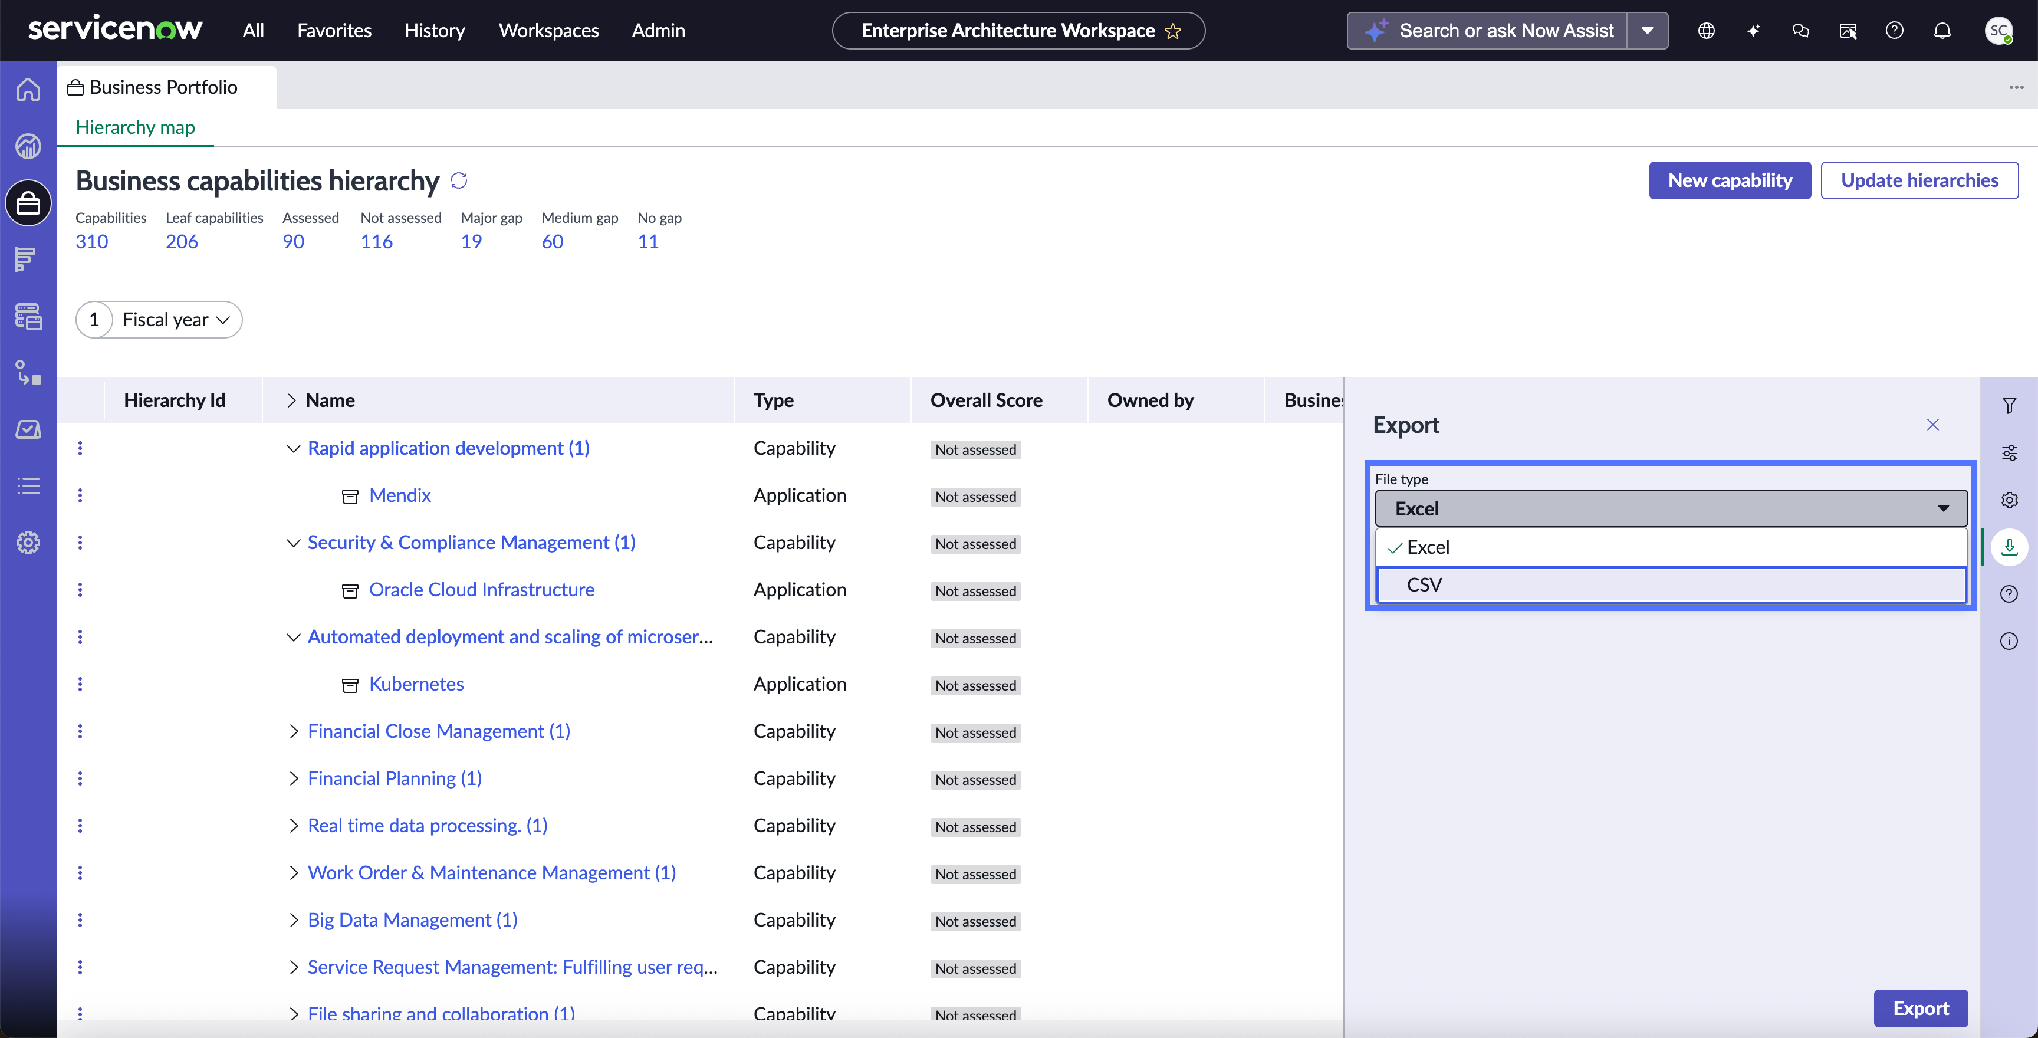Open the assessment chart sidebar icon
Screen dimensions: 2038x1038
[x=28, y=429]
